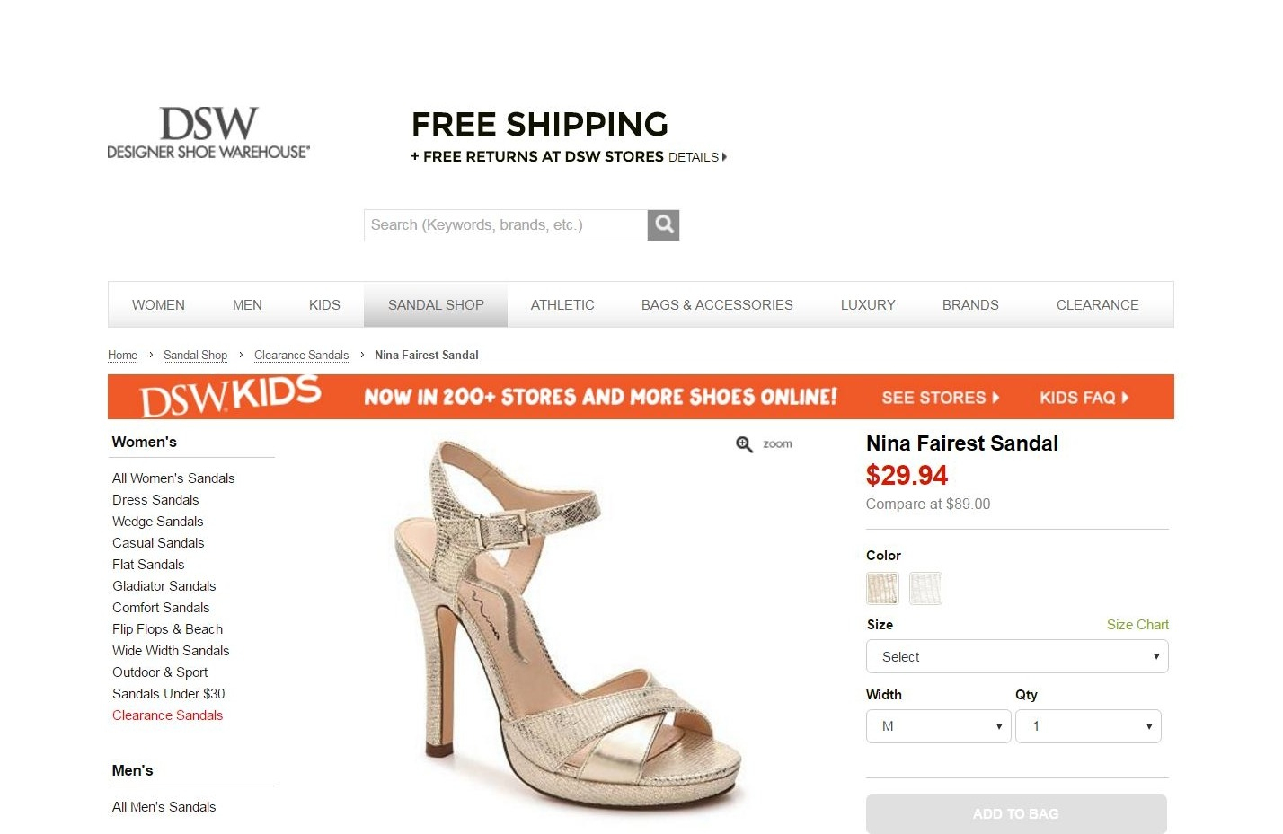Open the Size Chart link
The image size is (1283, 834).
coord(1137,625)
